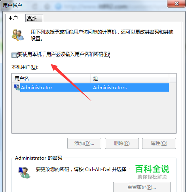186x192 pixels.
Task: Click the 要使用本机，用户必须输入用户名和密码(E) label text
Action: click(x=63, y=55)
